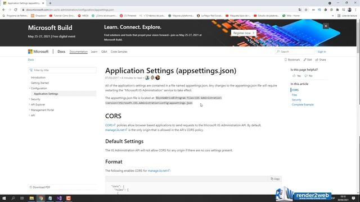Open manage.iis.net link under CORS heading

coord(116,130)
